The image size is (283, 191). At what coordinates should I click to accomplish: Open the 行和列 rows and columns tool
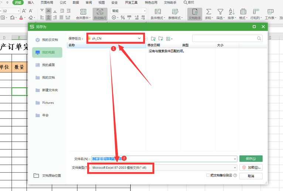pos(256,14)
